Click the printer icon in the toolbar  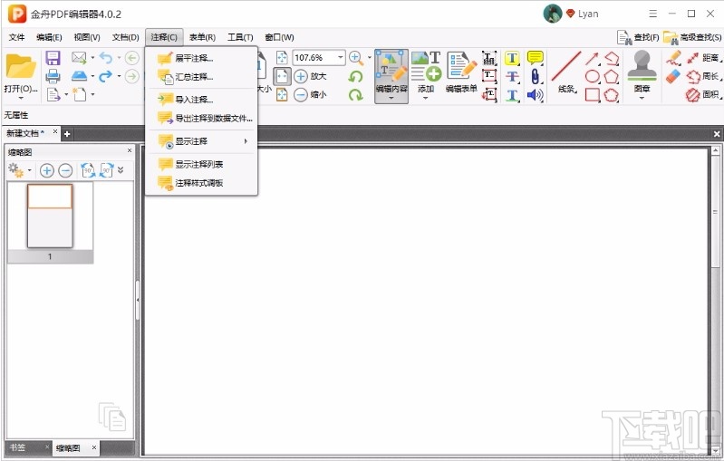click(x=53, y=76)
